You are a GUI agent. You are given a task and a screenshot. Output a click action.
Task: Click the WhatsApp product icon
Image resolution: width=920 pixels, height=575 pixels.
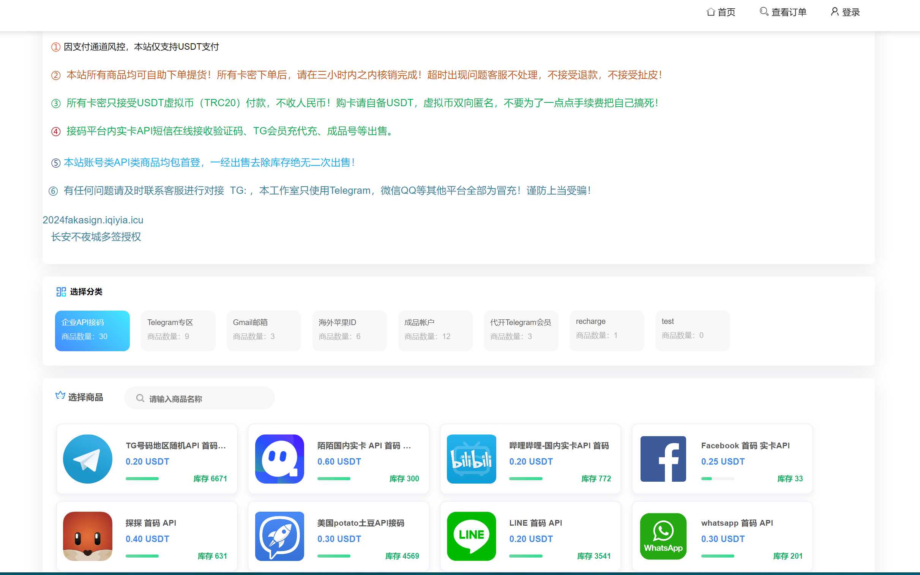pyautogui.click(x=663, y=536)
